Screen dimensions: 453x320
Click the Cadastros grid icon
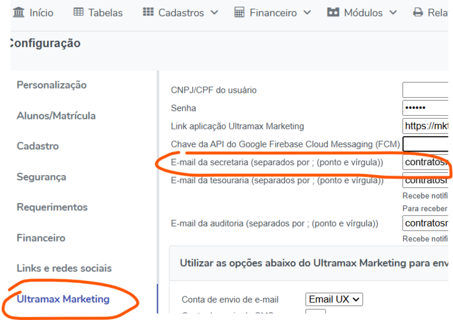pyautogui.click(x=148, y=12)
